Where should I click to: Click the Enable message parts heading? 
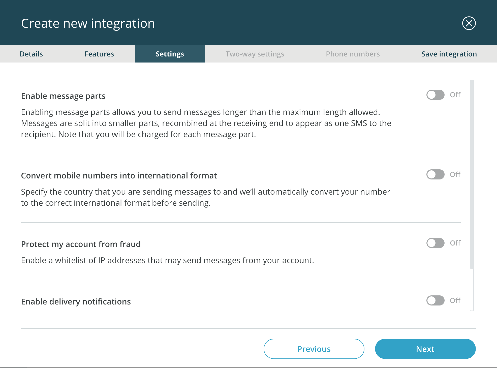pyautogui.click(x=63, y=96)
